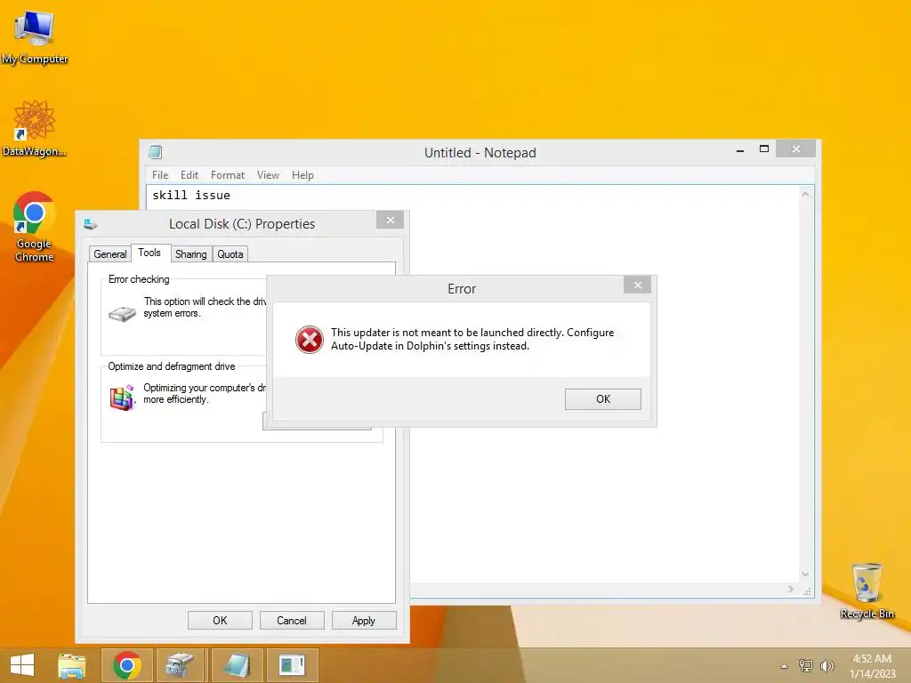The height and width of the screenshot is (683, 911).
Task: Launch Google Chrome from the desktop shortcut
Action: point(35,227)
